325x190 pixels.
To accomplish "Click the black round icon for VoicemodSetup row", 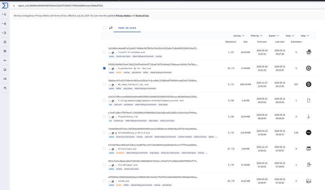I will (308, 132).
